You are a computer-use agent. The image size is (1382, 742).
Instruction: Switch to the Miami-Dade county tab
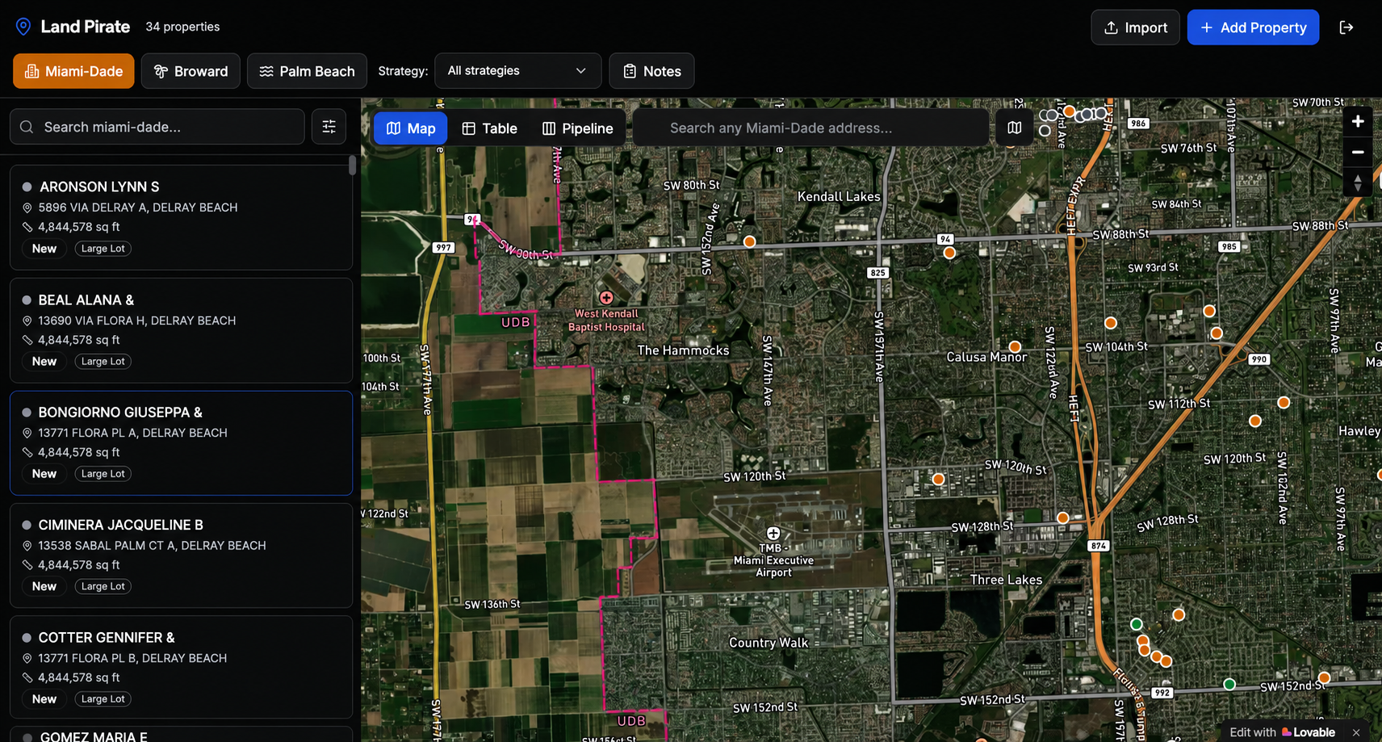coord(73,71)
